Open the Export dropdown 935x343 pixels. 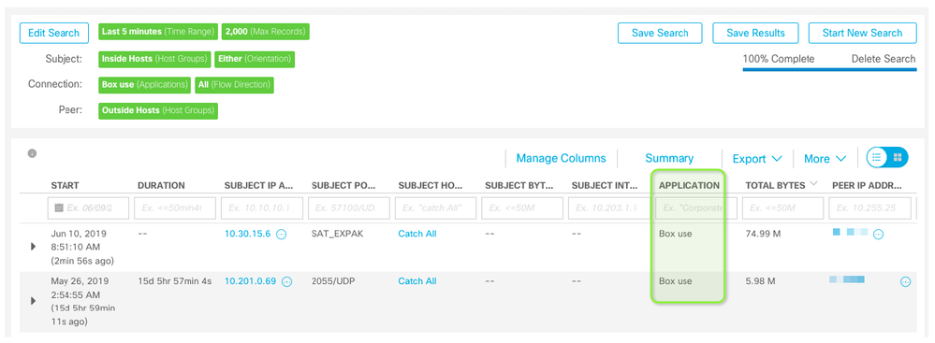point(757,159)
